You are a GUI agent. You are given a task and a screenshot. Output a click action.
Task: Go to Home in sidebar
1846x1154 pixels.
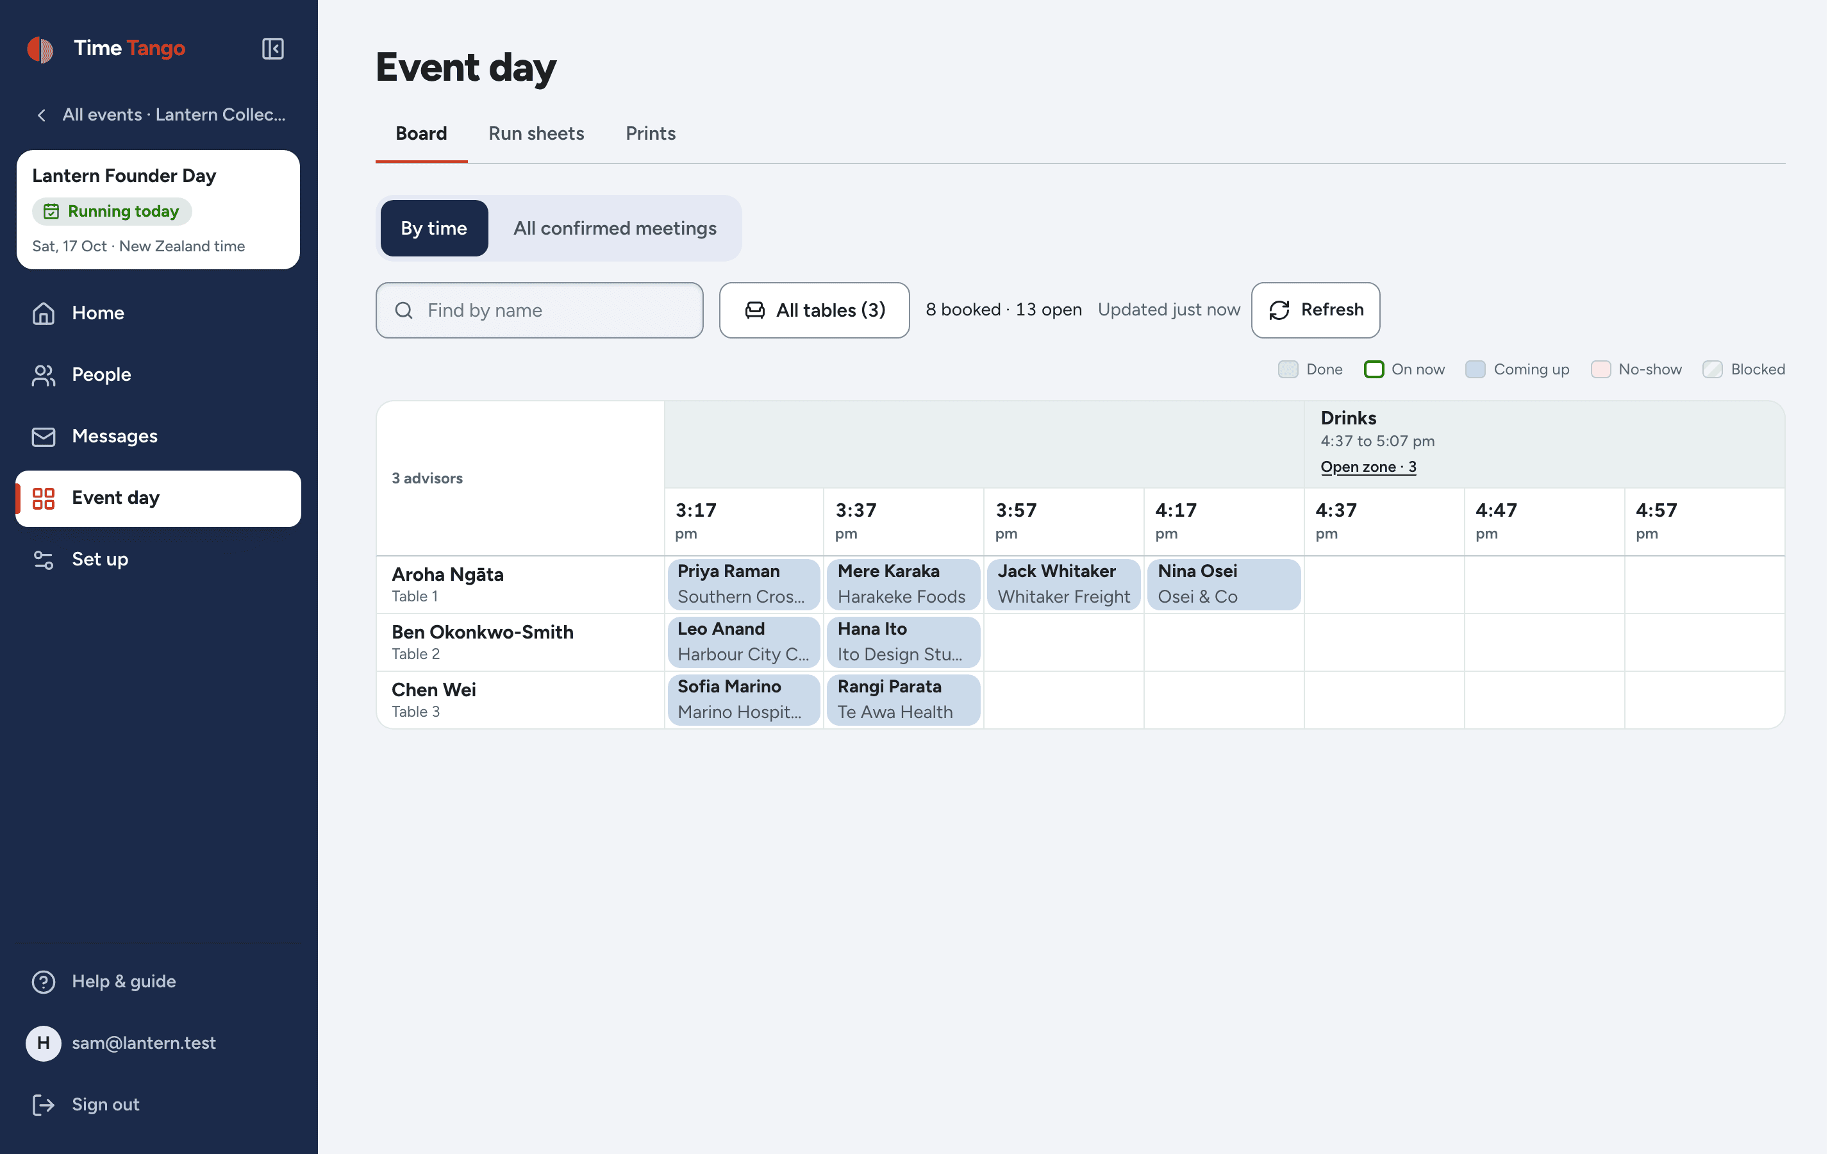coord(158,313)
